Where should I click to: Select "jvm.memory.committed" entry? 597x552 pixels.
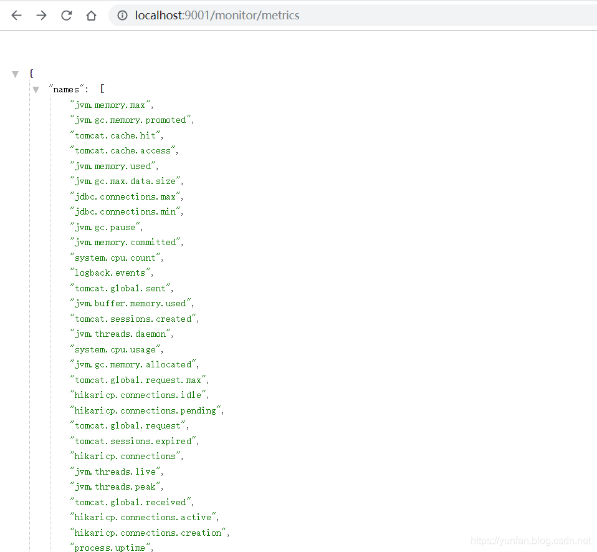(125, 242)
